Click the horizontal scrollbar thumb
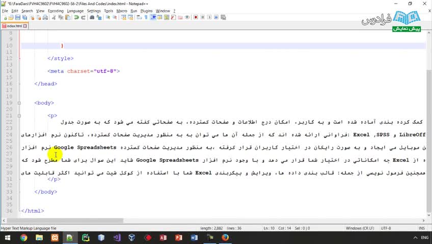This screenshot has height=244, width=432. [65, 221]
